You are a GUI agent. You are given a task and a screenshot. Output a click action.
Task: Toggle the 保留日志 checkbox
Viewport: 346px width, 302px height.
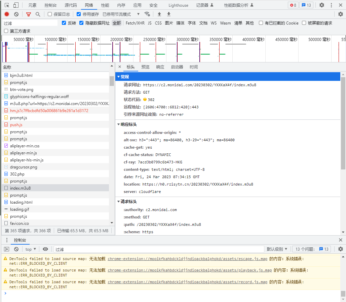[x=50, y=14]
